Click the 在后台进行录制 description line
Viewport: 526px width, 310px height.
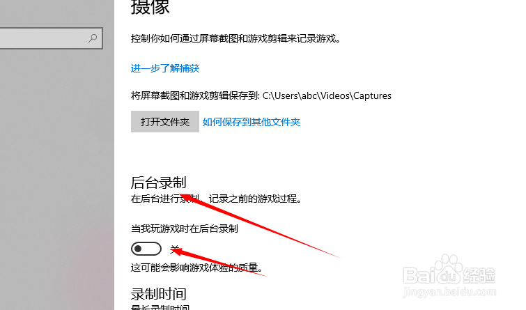217,199
